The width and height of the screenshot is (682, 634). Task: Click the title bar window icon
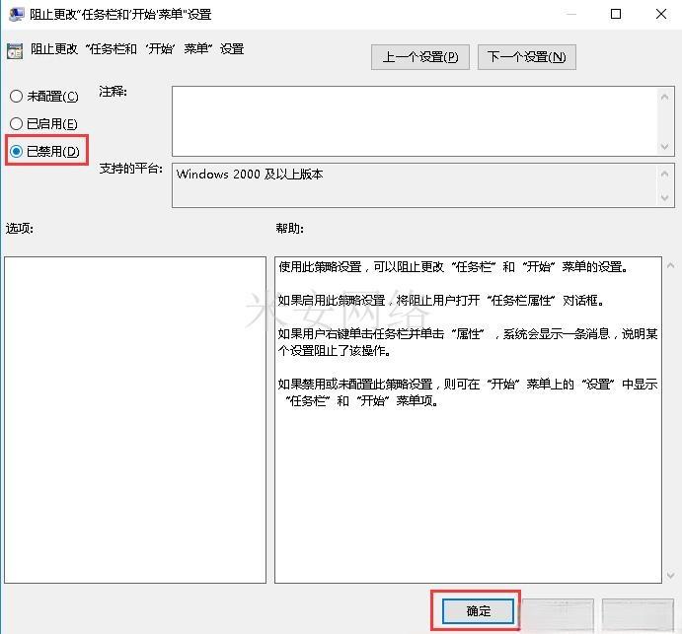17,14
